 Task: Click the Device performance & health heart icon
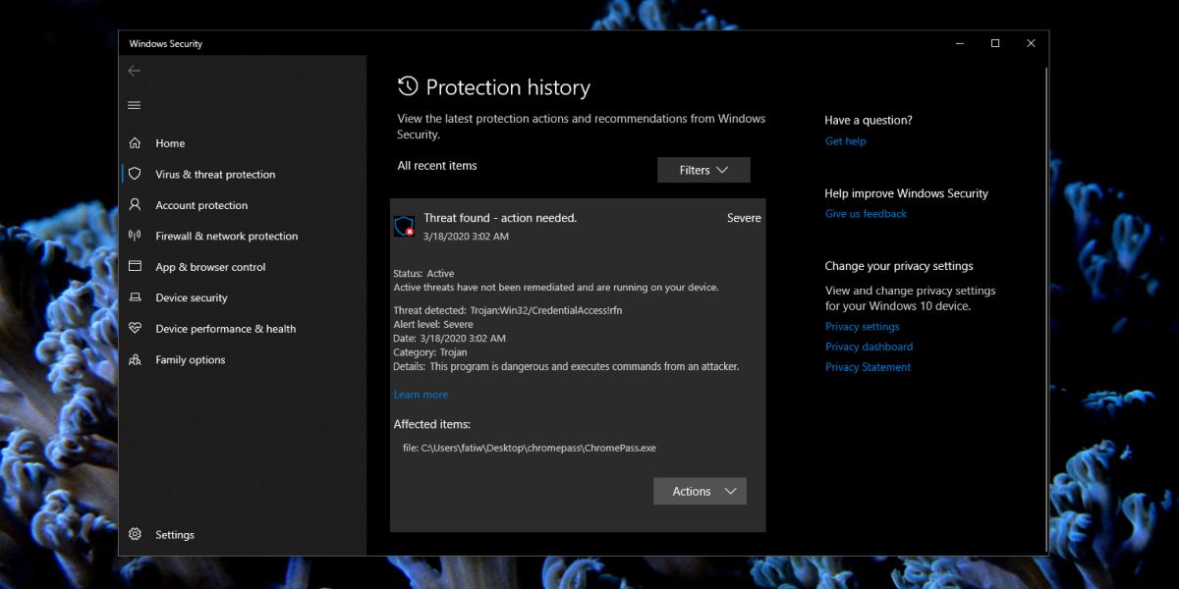point(135,329)
